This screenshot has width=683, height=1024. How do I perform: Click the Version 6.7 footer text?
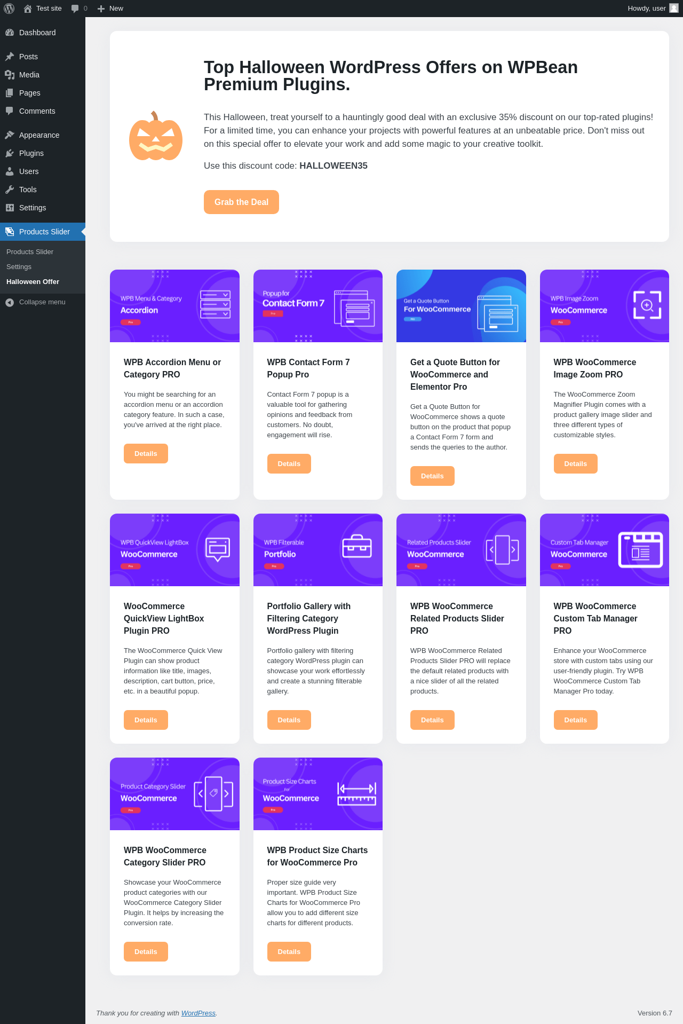click(655, 1013)
